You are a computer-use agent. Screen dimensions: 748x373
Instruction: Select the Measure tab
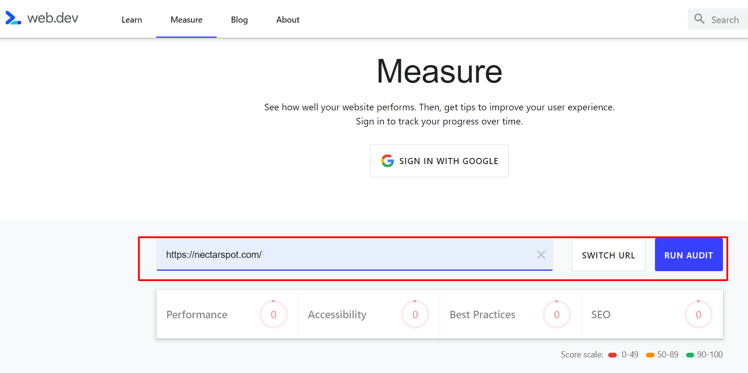tap(187, 20)
